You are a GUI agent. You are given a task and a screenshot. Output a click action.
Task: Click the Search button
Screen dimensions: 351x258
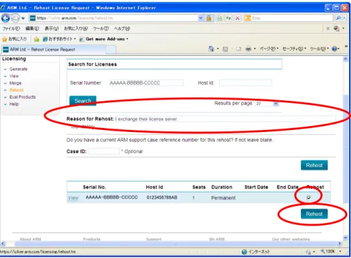[x=83, y=101]
